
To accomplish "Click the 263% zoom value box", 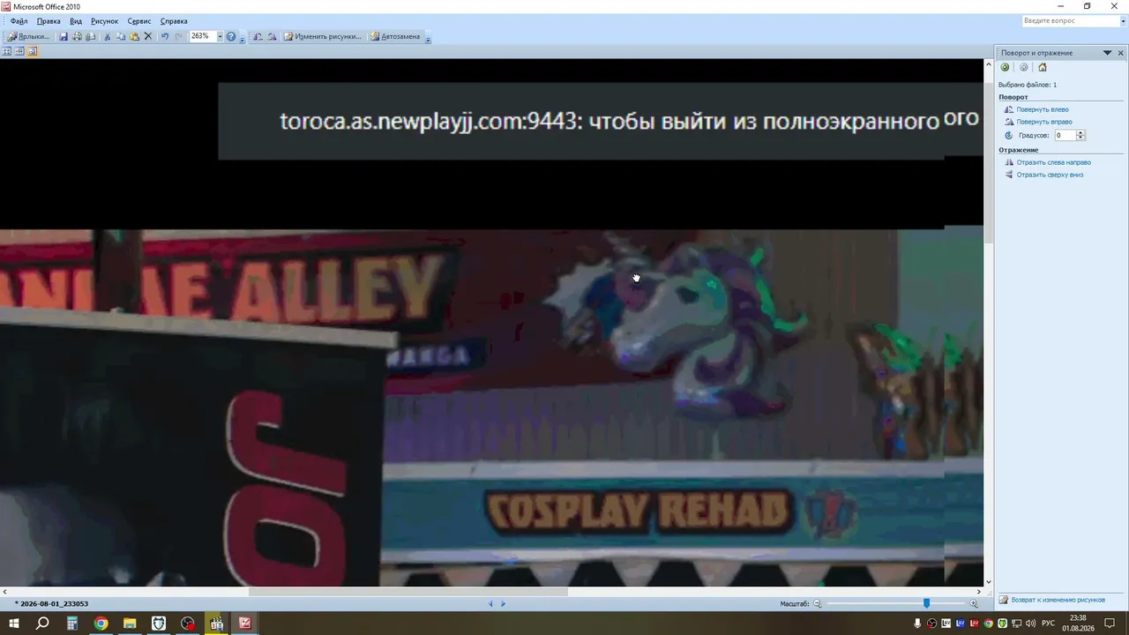I will 202,36.
